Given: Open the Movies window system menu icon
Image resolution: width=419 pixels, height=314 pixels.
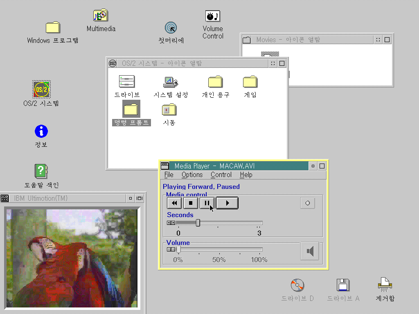Looking at the screenshot, I should (247, 40).
